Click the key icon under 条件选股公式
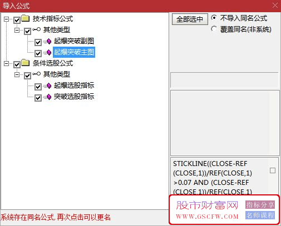 click(x=36, y=74)
